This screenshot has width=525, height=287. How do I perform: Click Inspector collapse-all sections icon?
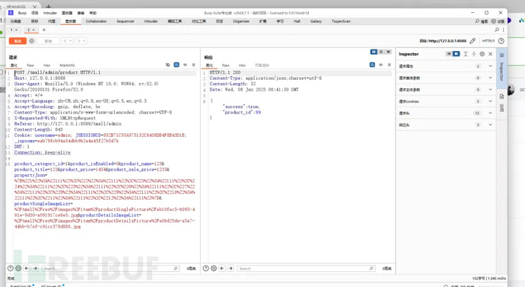tap(474, 54)
